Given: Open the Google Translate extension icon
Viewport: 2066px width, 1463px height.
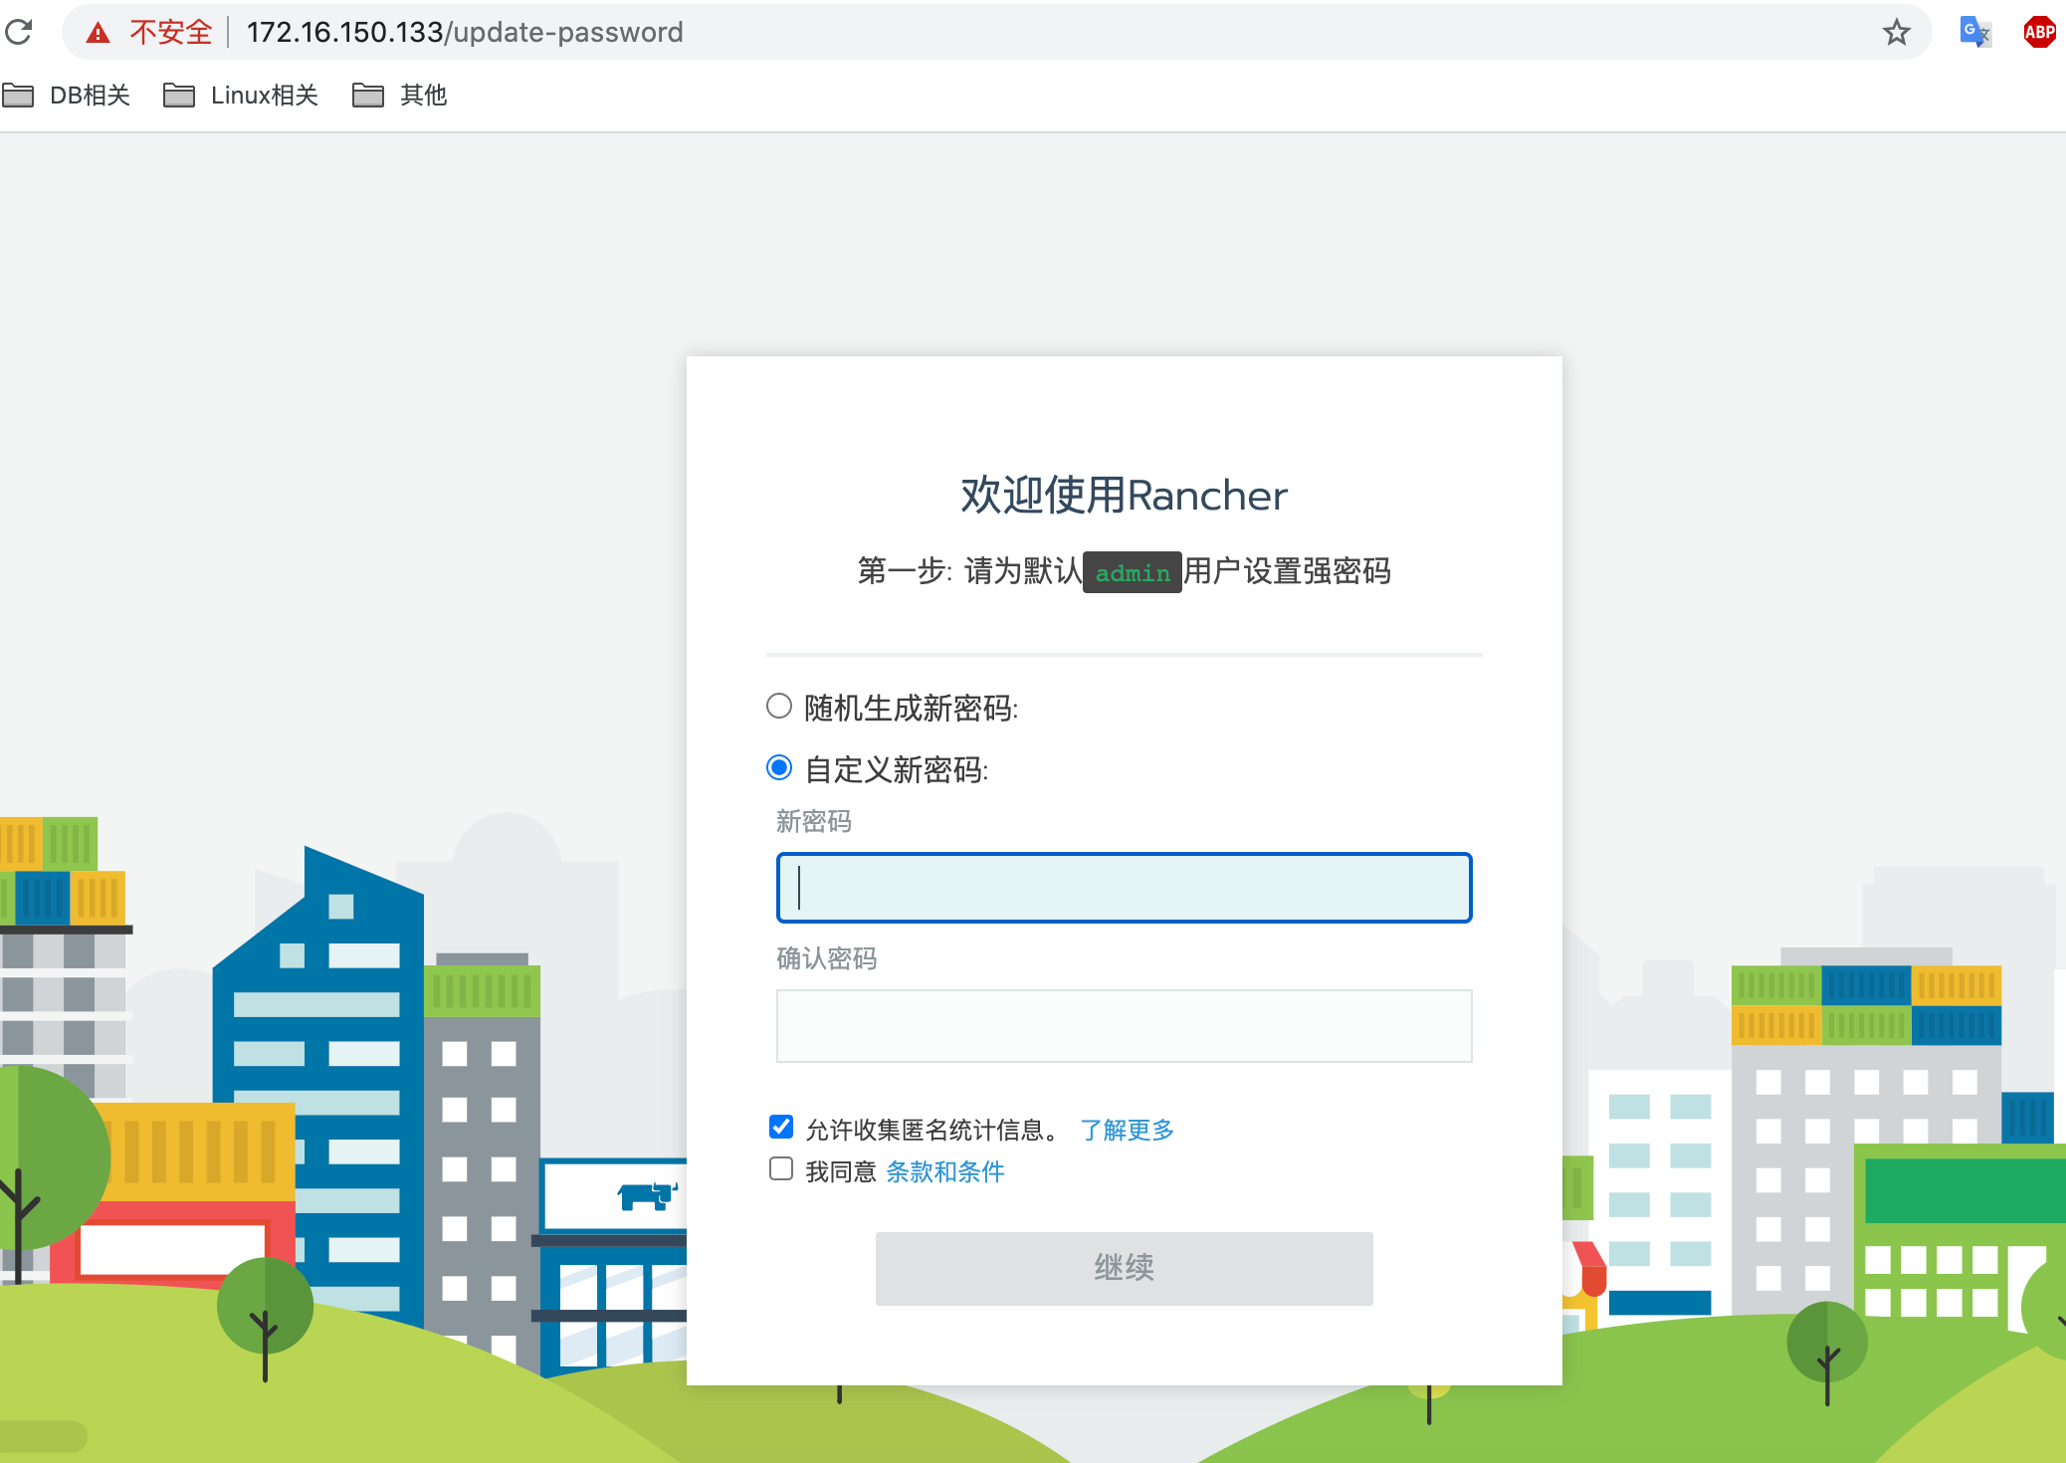Looking at the screenshot, I should (x=1974, y=33).
